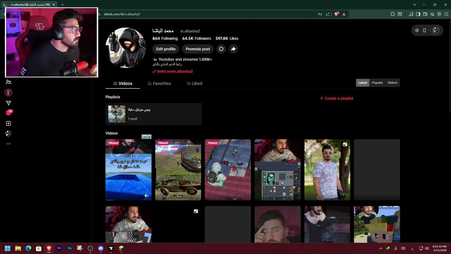Click the share page icon in address bar
The image size is (451, 254).
328,14
